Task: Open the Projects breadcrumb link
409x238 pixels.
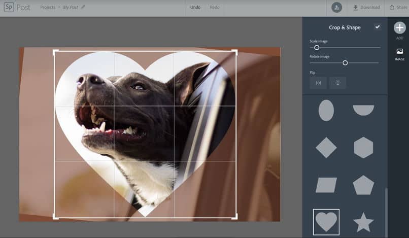Action: (49, 7)
